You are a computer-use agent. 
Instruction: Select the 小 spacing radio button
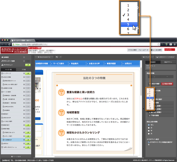click(x=149, y=128)
